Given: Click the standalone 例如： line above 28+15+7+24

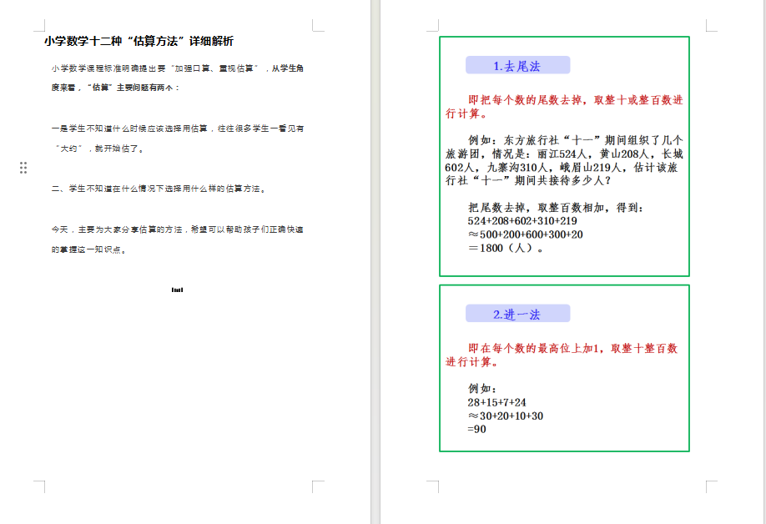Looking at the screenshot, I should pyautogui.click(x=482, y=389).
